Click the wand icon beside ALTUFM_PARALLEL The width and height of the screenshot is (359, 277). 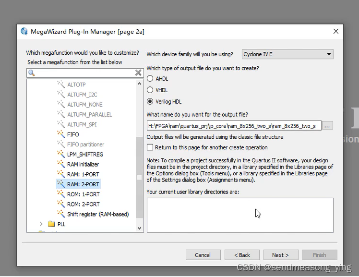coord(61,114)
